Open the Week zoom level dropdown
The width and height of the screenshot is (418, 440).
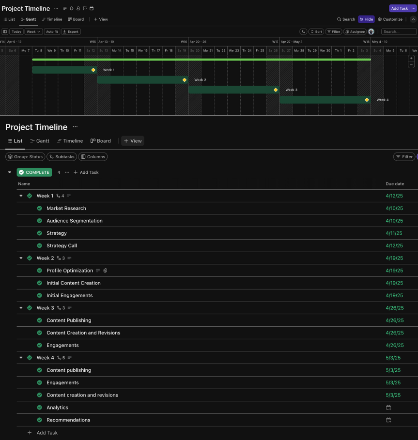click(x=33, y=32)
